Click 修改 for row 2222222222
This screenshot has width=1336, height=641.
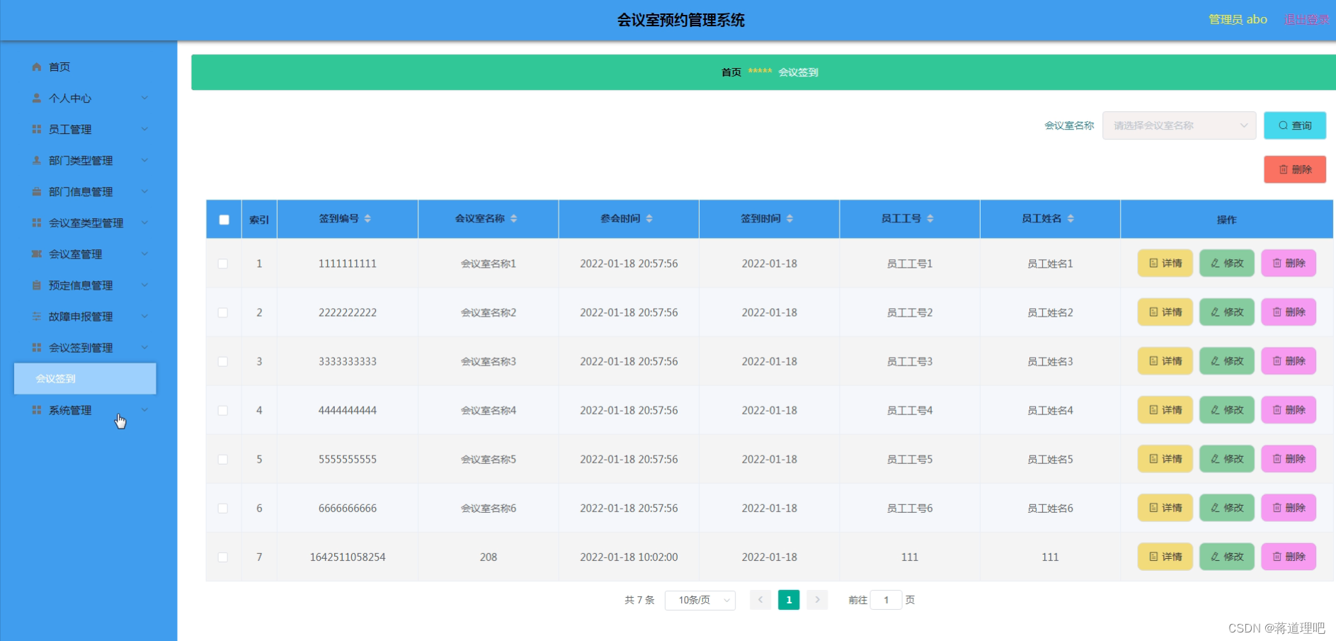point(1227,312)
